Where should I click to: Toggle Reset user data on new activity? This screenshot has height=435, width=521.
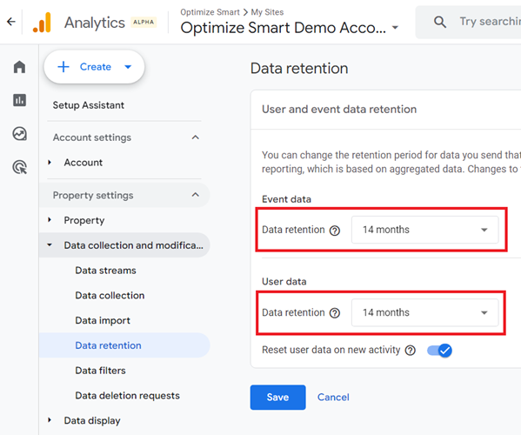pos(439,351)
